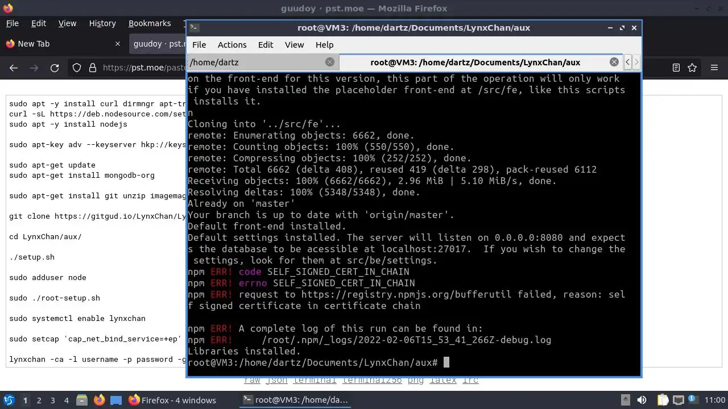Open latex paste format link
This screenshot has width=728, height=409.
click(443, 380)
